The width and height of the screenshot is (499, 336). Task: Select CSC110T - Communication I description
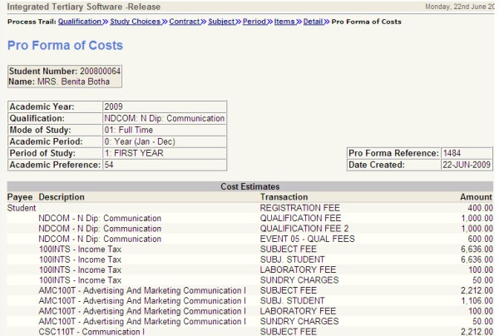(x=91, y=332)
